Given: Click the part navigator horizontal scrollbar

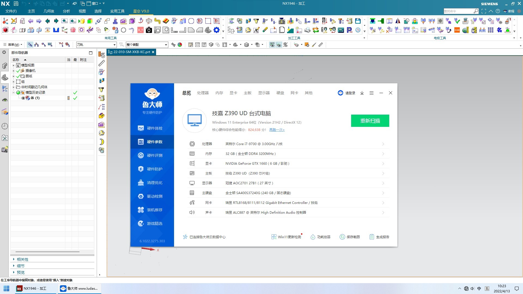Looking at the screenshot, I should coord(48,252).
